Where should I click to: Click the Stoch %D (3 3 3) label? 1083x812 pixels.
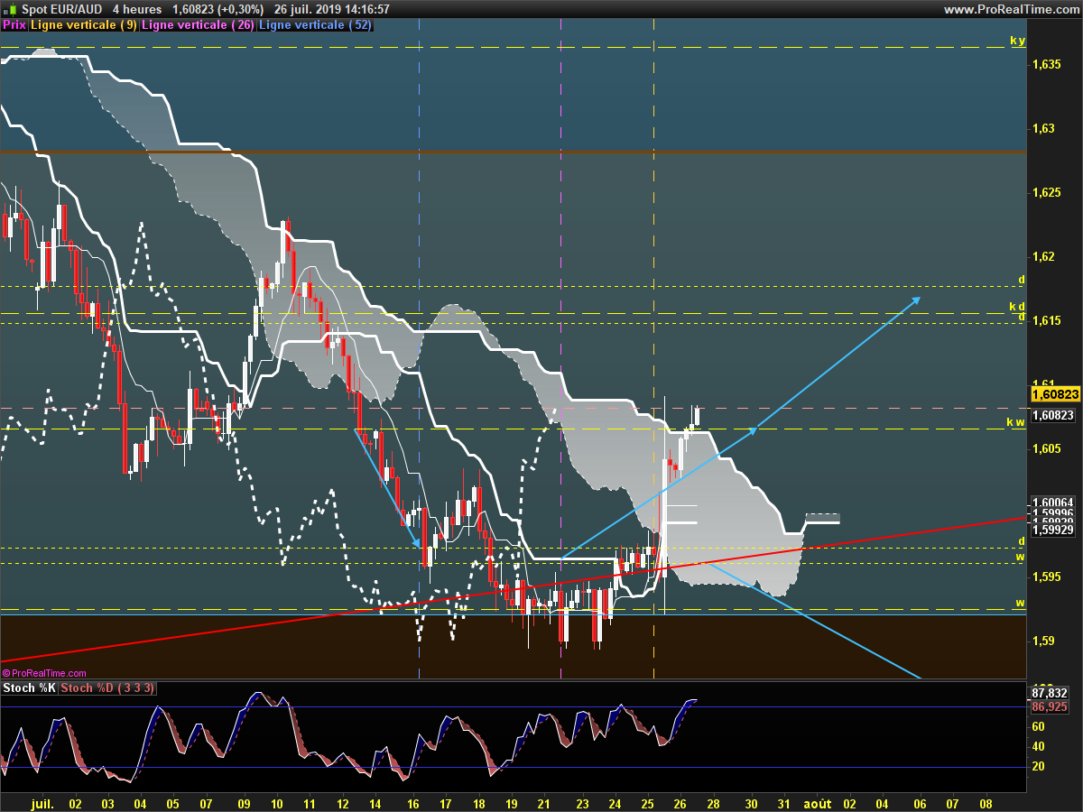pos(107,688)
